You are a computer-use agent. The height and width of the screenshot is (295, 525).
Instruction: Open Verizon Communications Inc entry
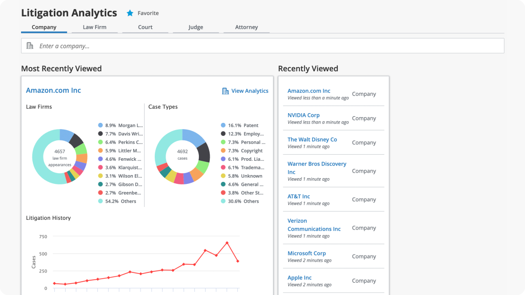[x=314, y=225]
